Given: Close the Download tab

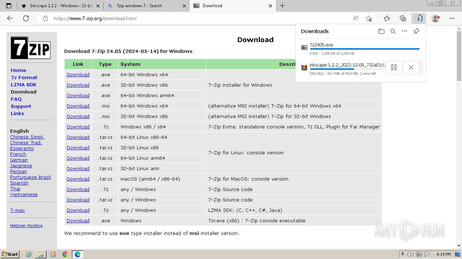Looking at the screenshot, I should point(271,6).
